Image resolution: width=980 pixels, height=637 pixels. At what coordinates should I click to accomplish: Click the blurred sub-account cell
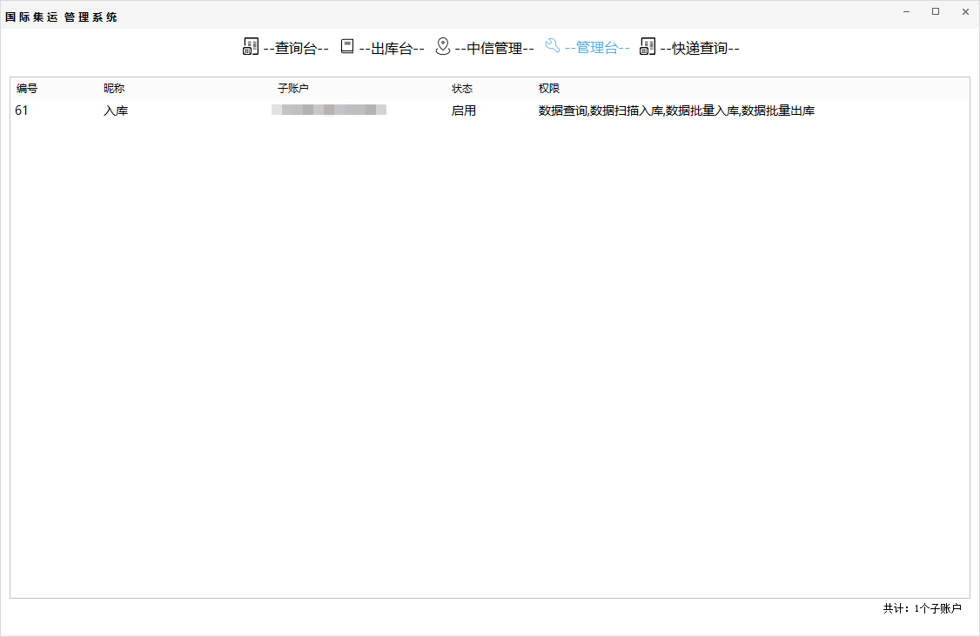click(x=329, y=110)
